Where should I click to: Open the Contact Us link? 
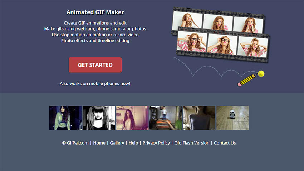click(x=225, y=143)
